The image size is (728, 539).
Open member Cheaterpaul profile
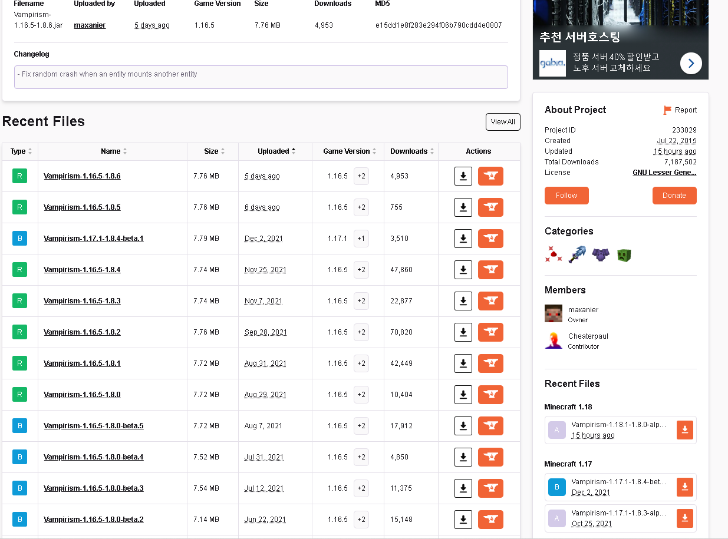pos(588,336)
